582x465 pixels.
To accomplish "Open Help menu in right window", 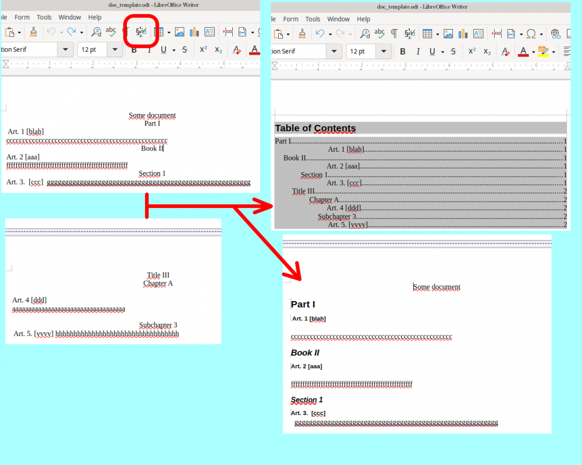I will [x=363, y=19].
